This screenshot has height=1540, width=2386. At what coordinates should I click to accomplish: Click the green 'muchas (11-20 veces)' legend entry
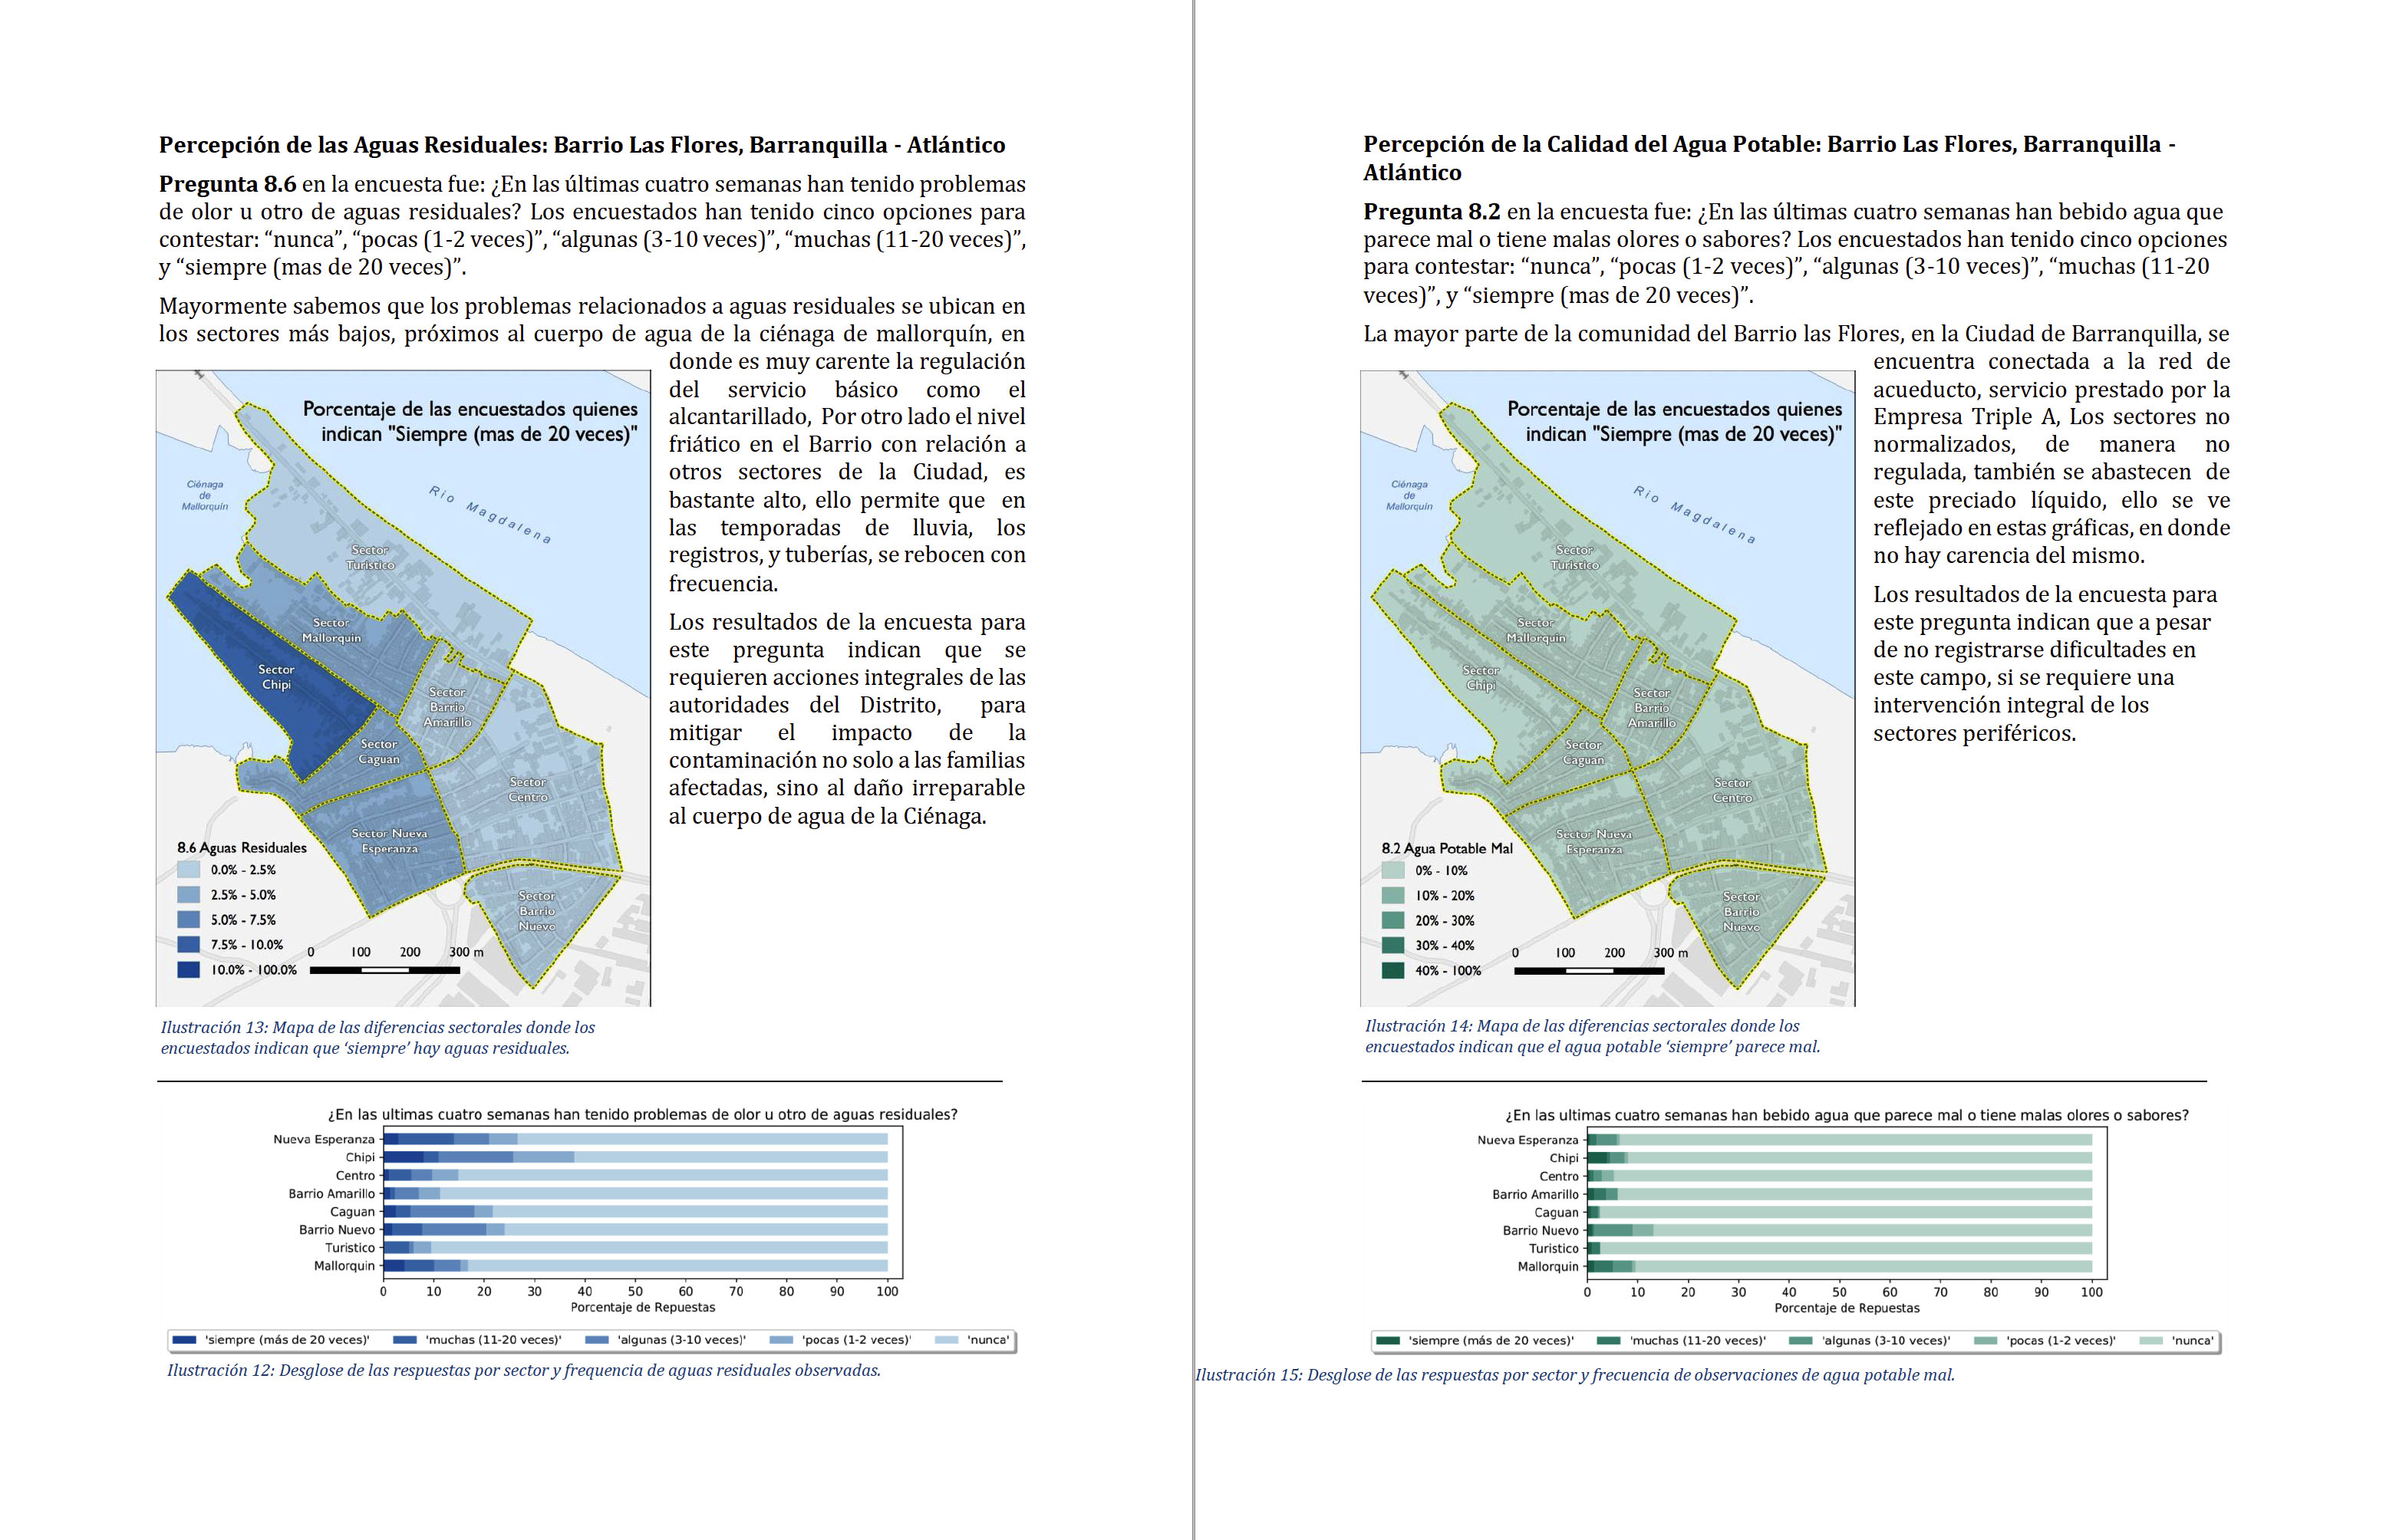[1682, 1341]
